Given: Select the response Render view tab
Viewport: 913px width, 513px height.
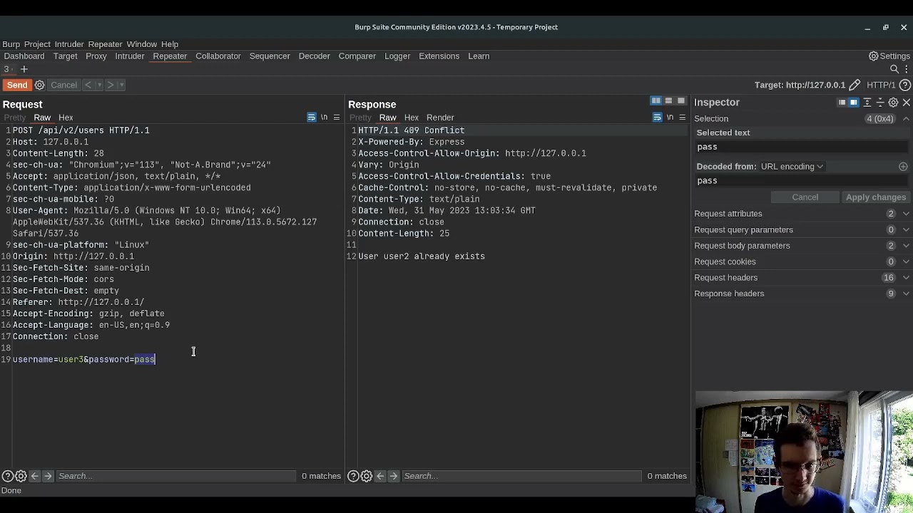Looking at the screenshot, I should 440,118.
